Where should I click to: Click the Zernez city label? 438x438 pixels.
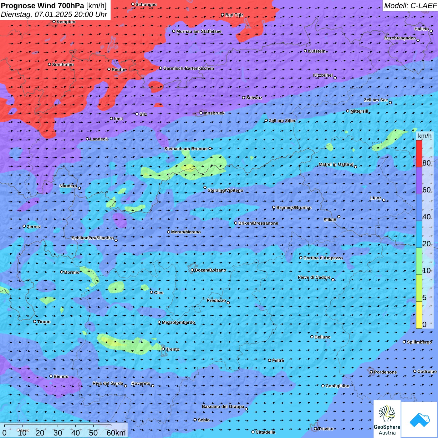click(34, 227)
